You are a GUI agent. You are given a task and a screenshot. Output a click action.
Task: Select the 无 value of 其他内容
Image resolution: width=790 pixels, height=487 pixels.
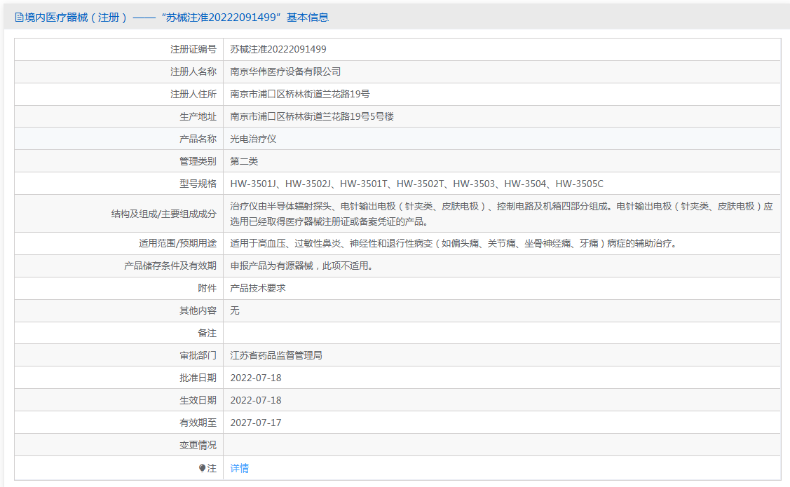coord(235,310)
